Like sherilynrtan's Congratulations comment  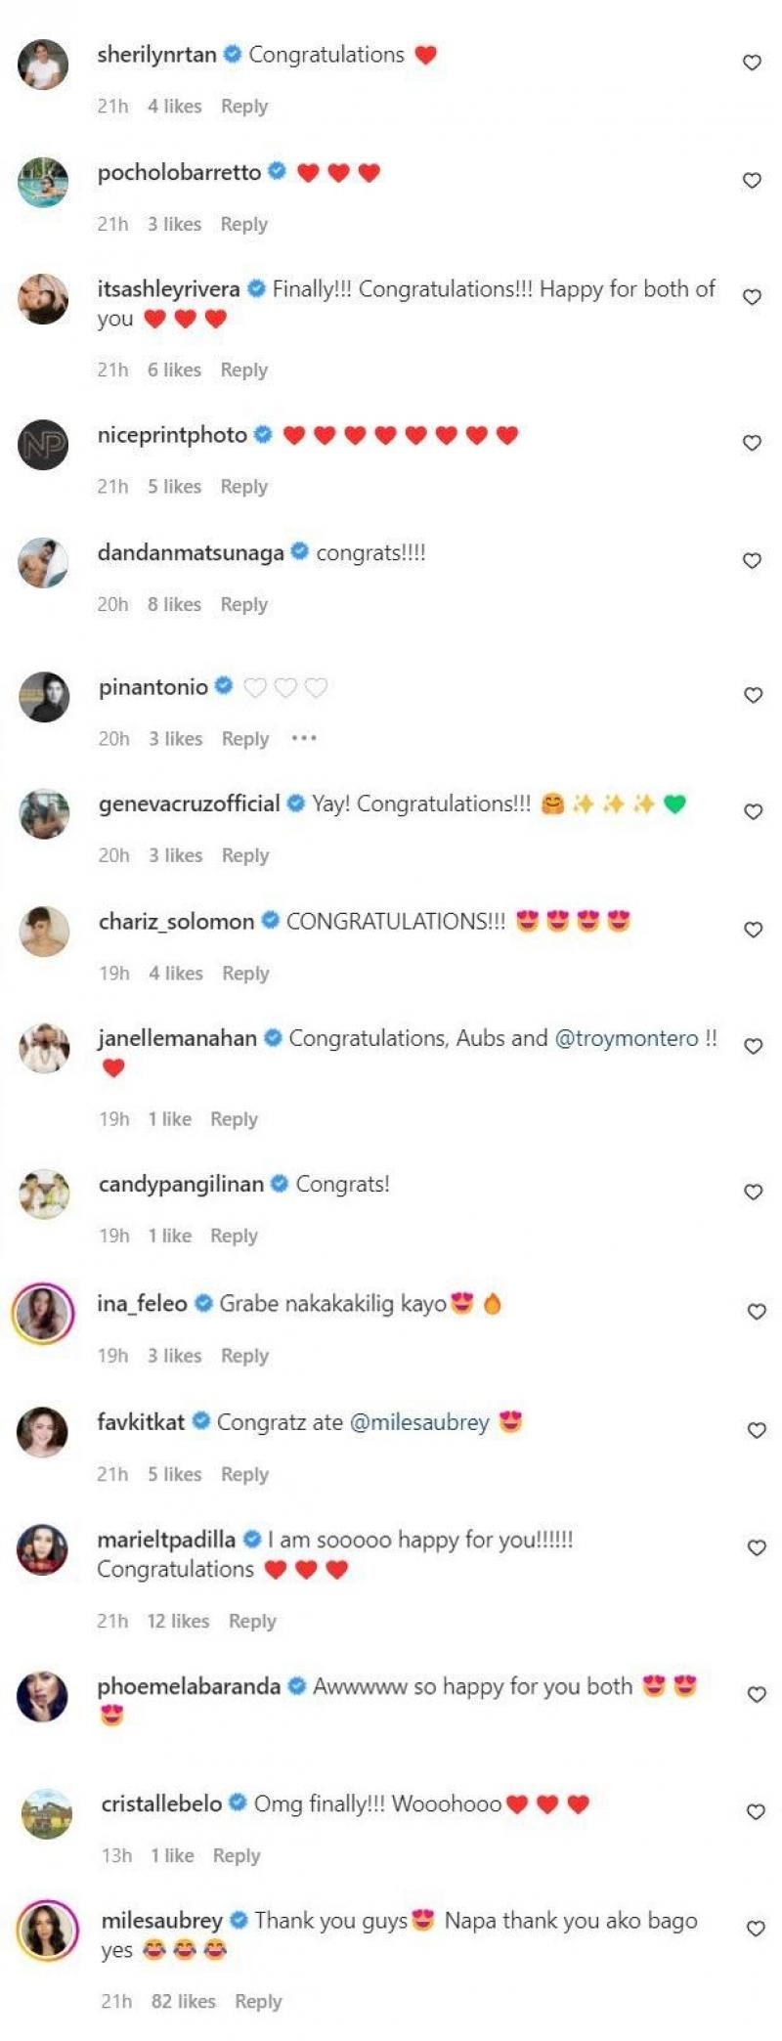pos(752,63)
